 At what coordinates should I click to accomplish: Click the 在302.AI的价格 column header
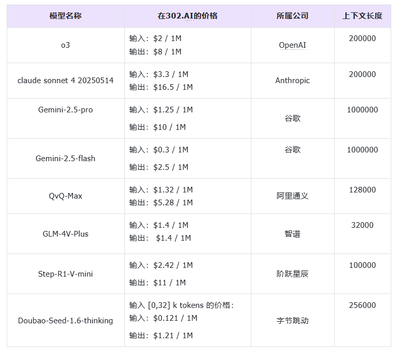point(188,16)
